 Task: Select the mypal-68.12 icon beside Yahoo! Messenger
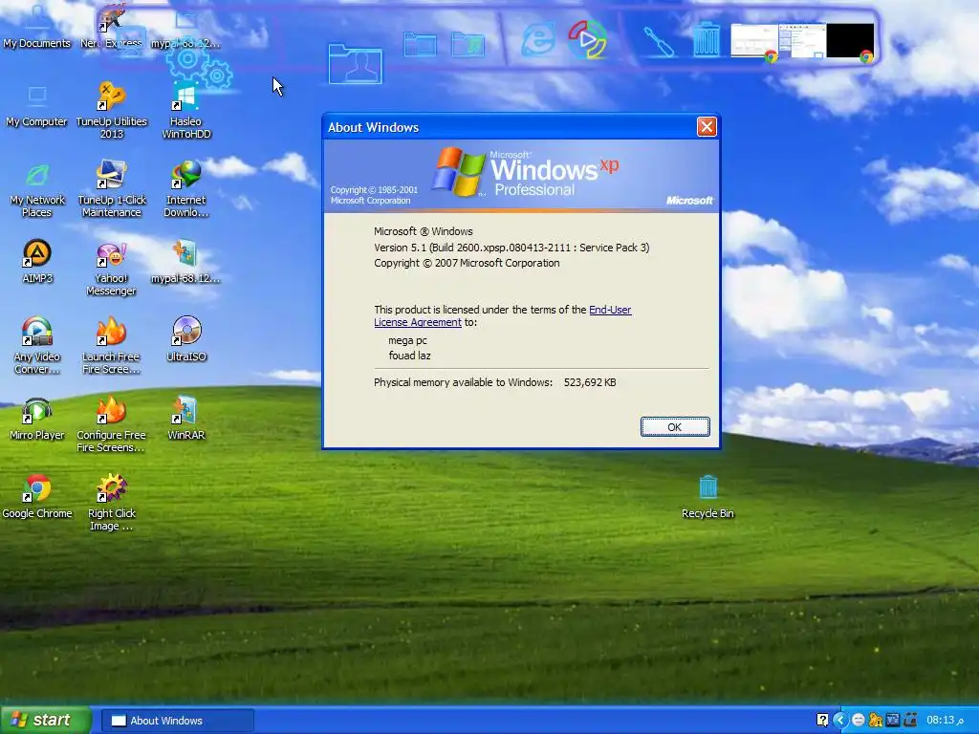(x=185, y=262)
